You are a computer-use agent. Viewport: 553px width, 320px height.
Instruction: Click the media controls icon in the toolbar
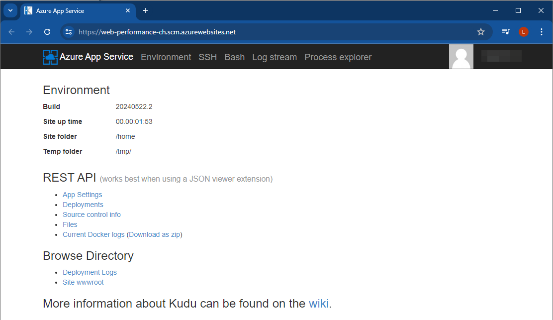(505, 31)
